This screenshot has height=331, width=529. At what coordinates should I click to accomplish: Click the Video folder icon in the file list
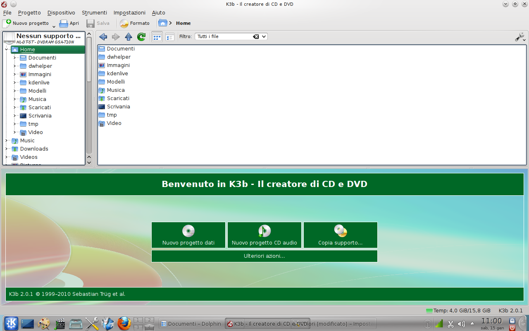[102, 123]
